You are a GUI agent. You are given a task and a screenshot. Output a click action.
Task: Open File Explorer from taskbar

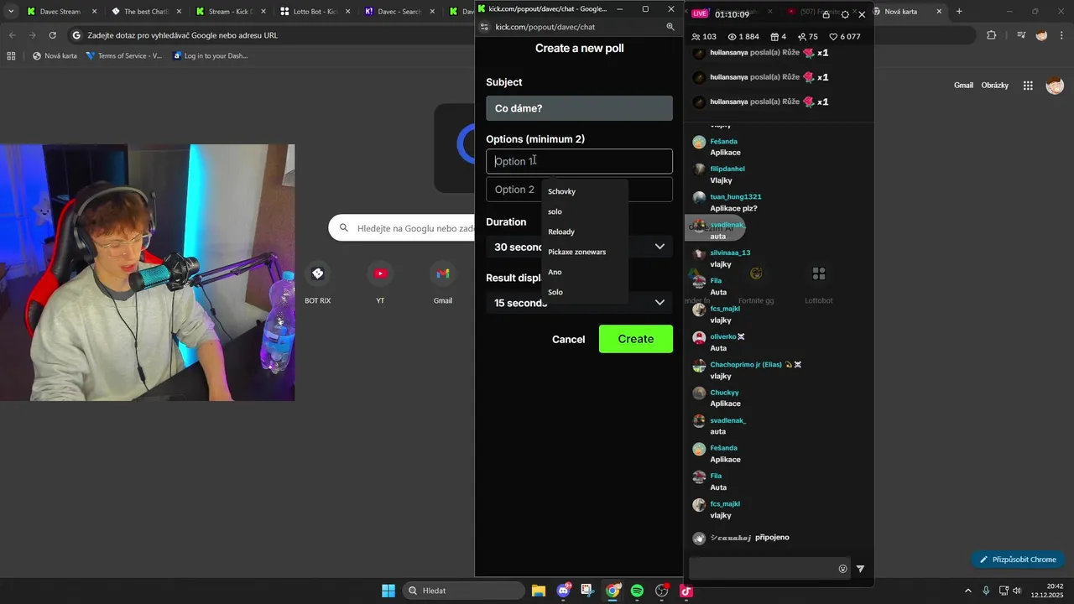[539, 591]
